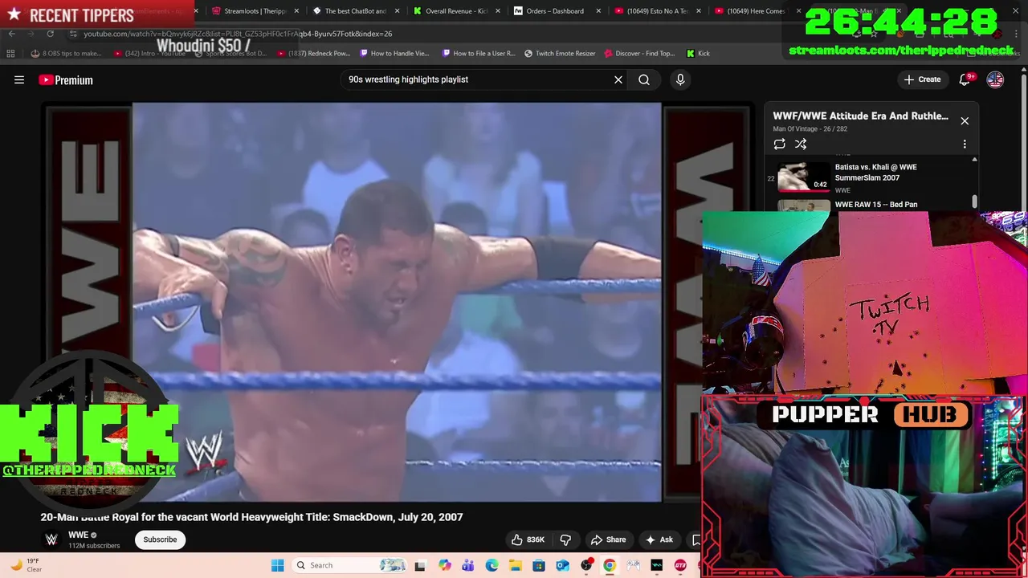Dislike the video
This screenshot has width=1028, height=578.
click(565, 539)
